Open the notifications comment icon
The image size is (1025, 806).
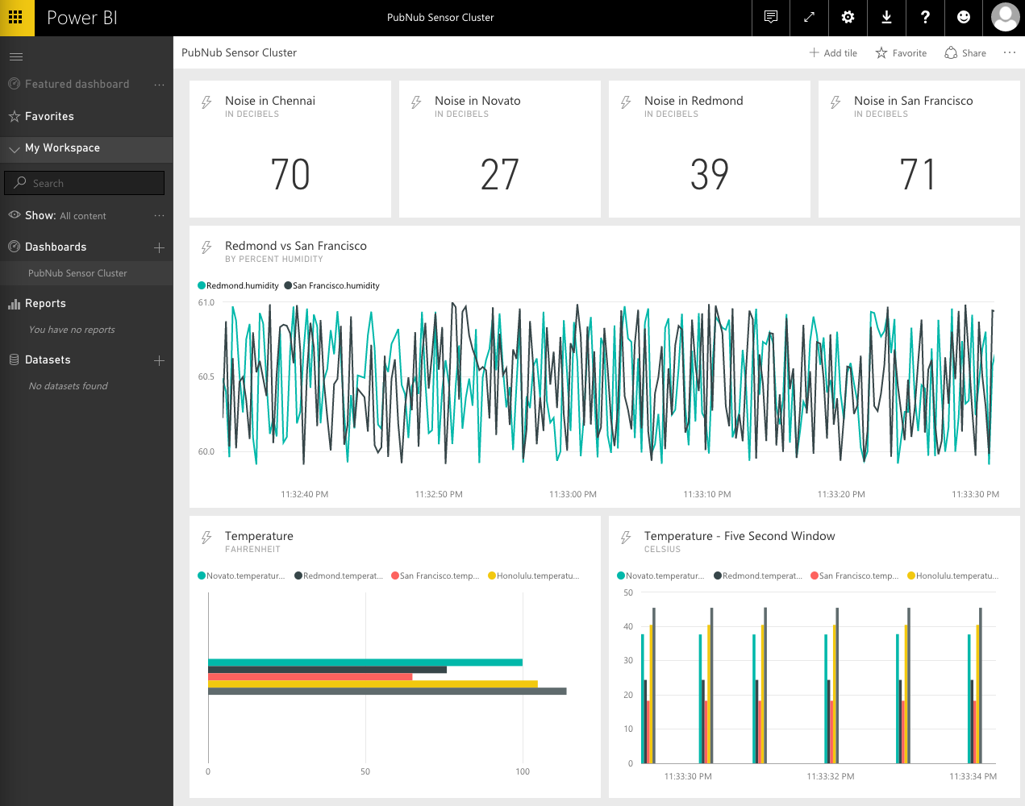(x=771, y=18)
